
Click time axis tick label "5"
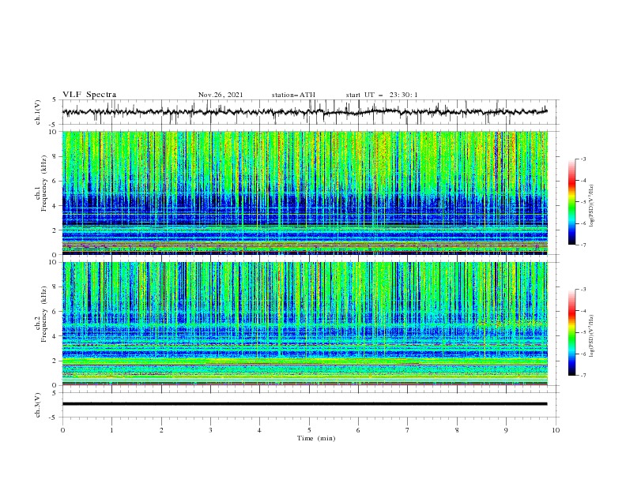tap(309, 430)
